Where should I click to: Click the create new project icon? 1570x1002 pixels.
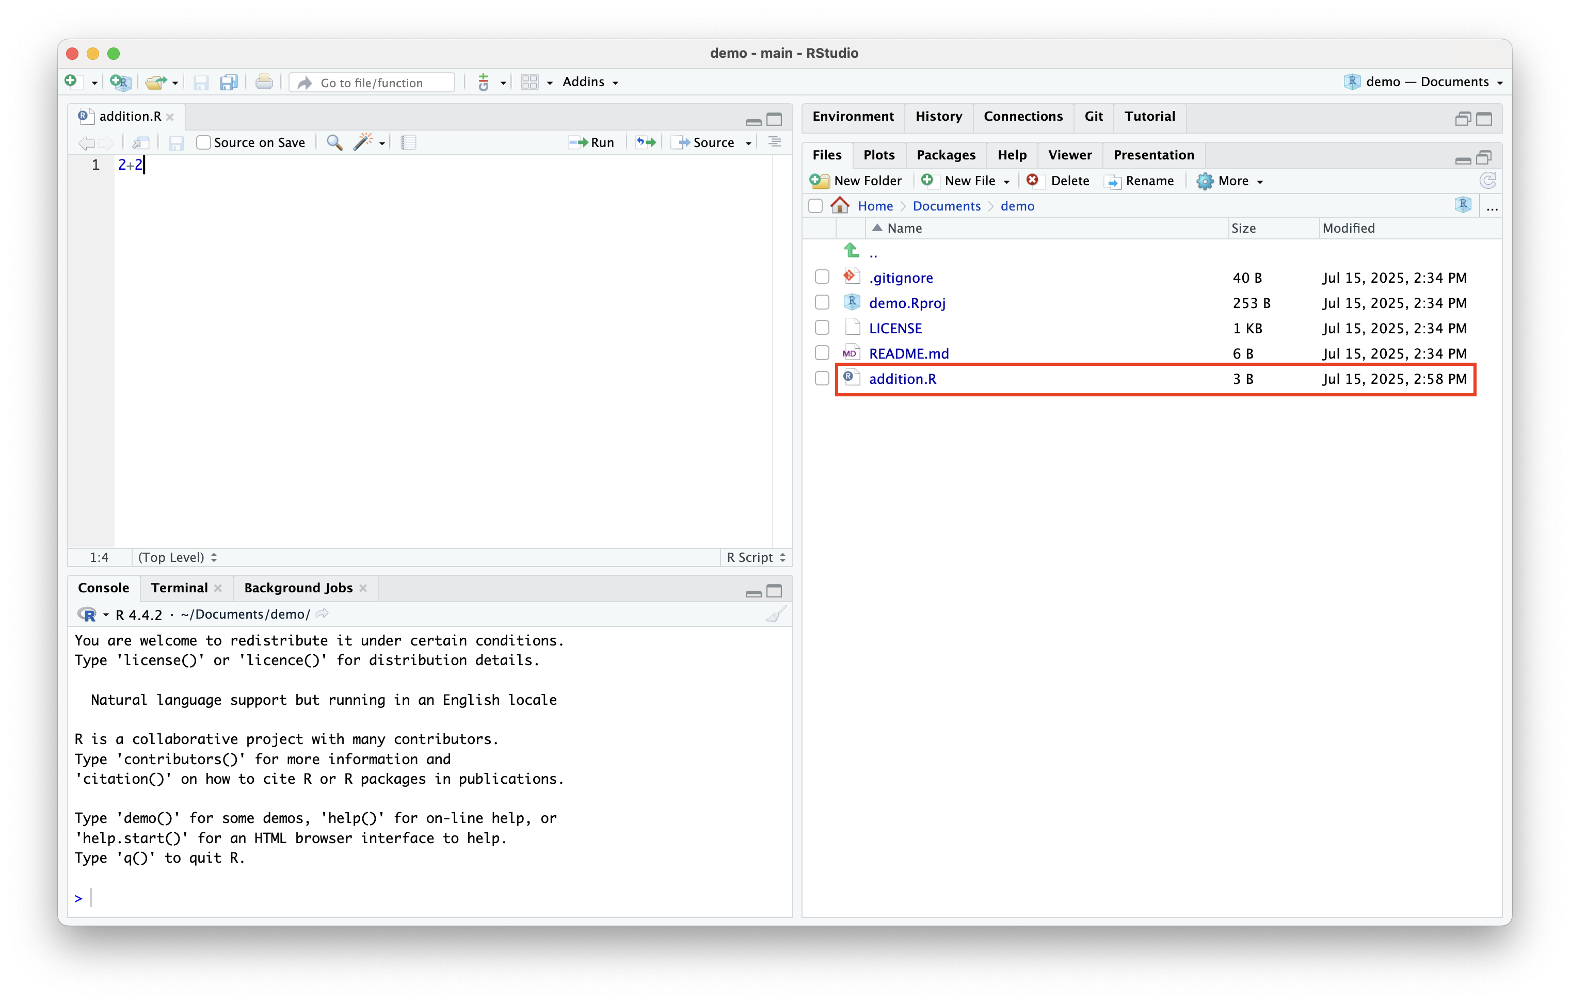pyautogui.click(x=121, y=82)
